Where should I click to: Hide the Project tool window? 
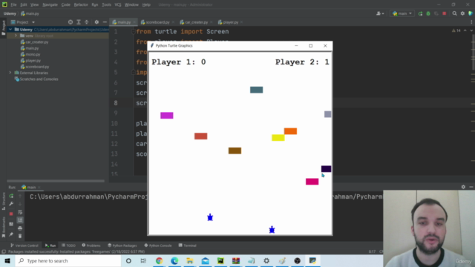coord(105,22)
